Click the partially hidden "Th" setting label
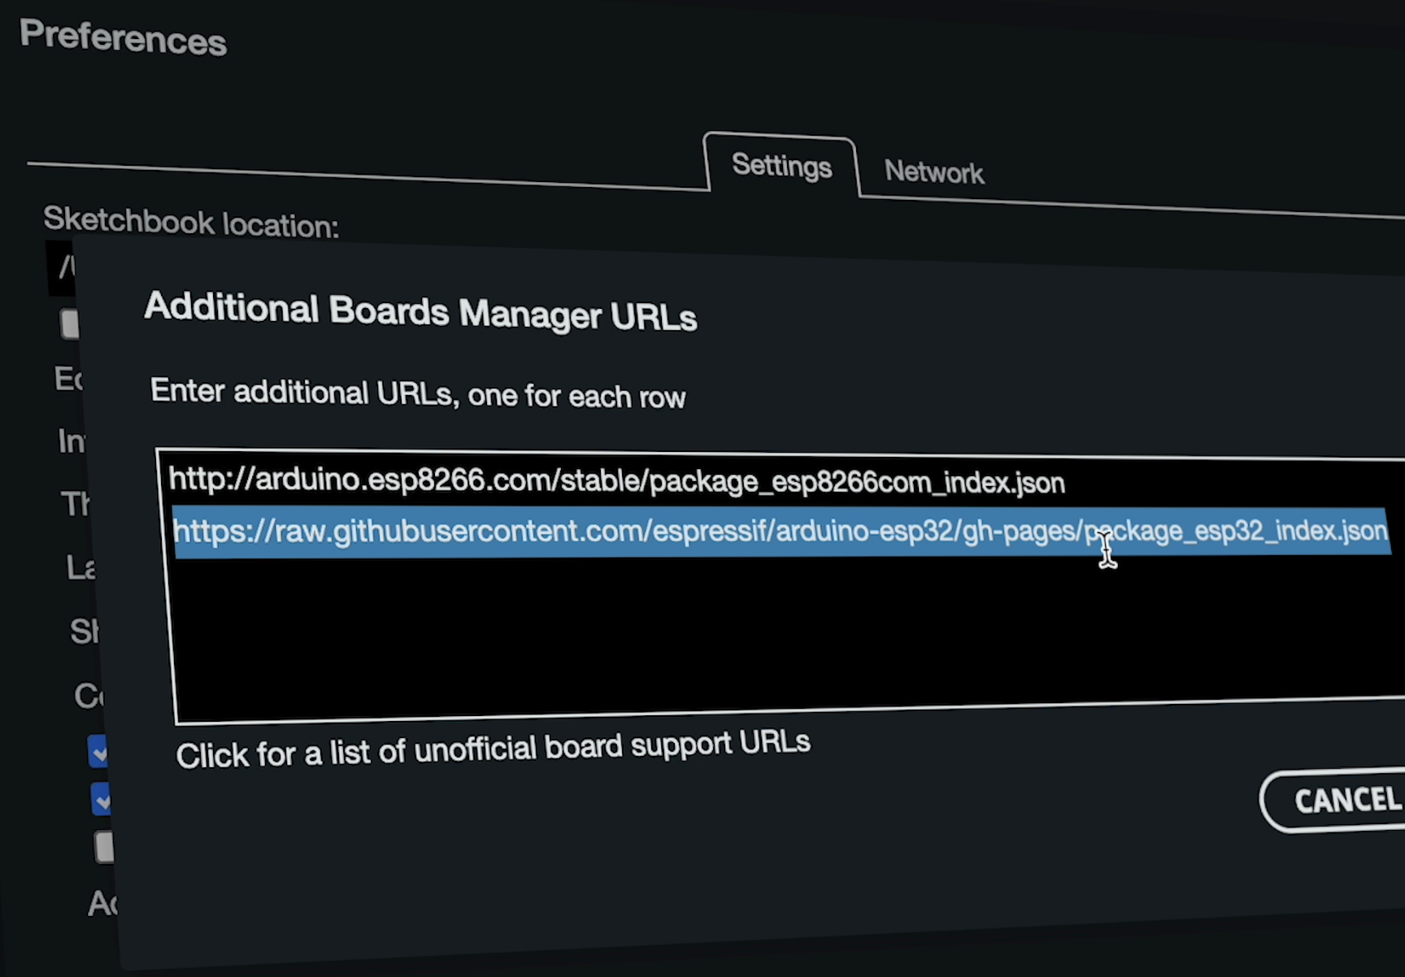Image resolution: width=1405 pixels, height=977 pixels. [x=76, y=504]
